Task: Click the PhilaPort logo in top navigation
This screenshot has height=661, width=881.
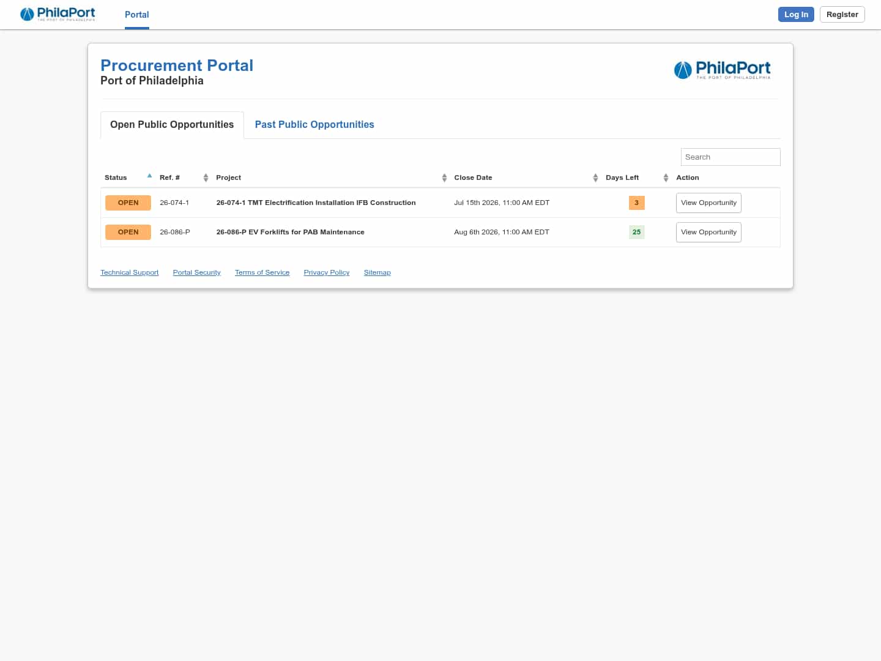Action: pos(58,14)
